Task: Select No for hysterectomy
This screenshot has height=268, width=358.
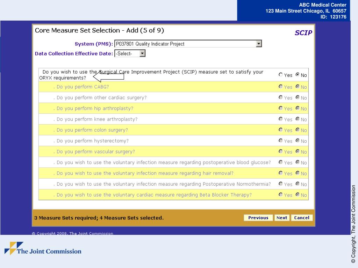Action: 298,141
